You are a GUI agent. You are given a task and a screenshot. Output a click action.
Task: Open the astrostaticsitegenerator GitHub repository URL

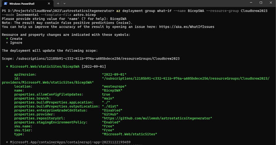click(157, 118)
